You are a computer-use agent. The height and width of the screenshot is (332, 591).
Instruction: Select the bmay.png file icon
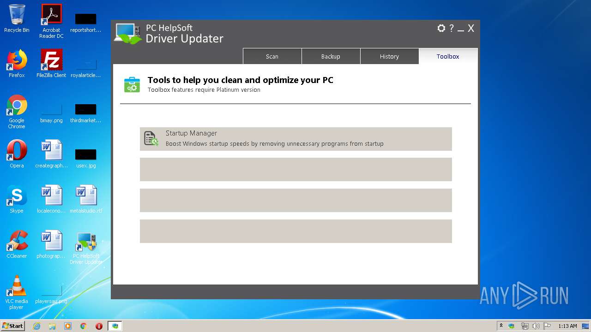(51, 114)
